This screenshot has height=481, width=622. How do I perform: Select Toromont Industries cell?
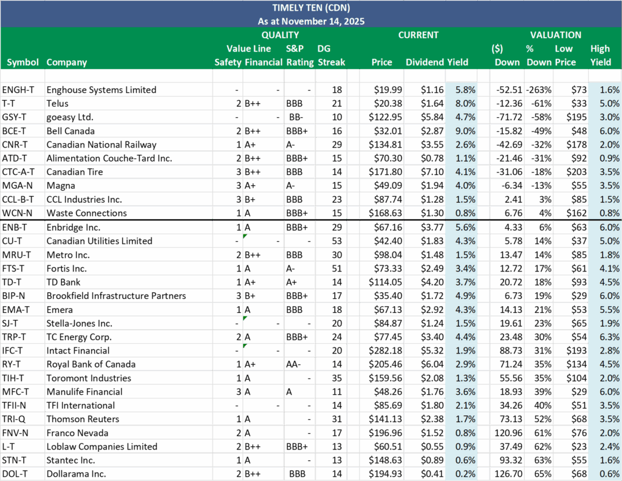click(129, 378)
